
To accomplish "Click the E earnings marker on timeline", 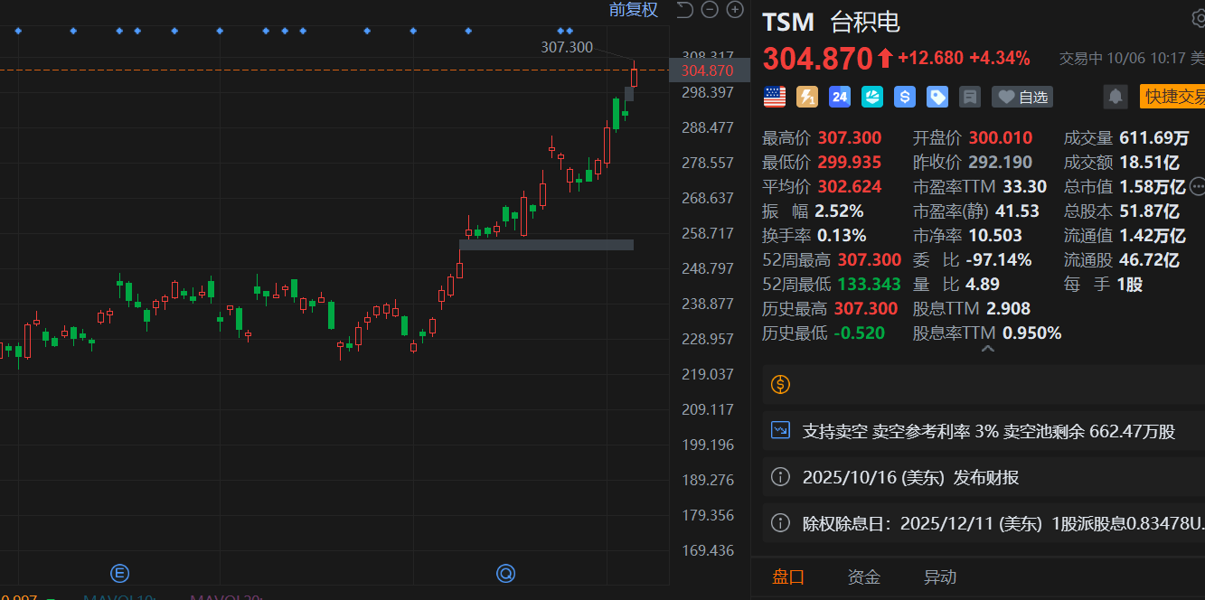I will tap(119, 573).
